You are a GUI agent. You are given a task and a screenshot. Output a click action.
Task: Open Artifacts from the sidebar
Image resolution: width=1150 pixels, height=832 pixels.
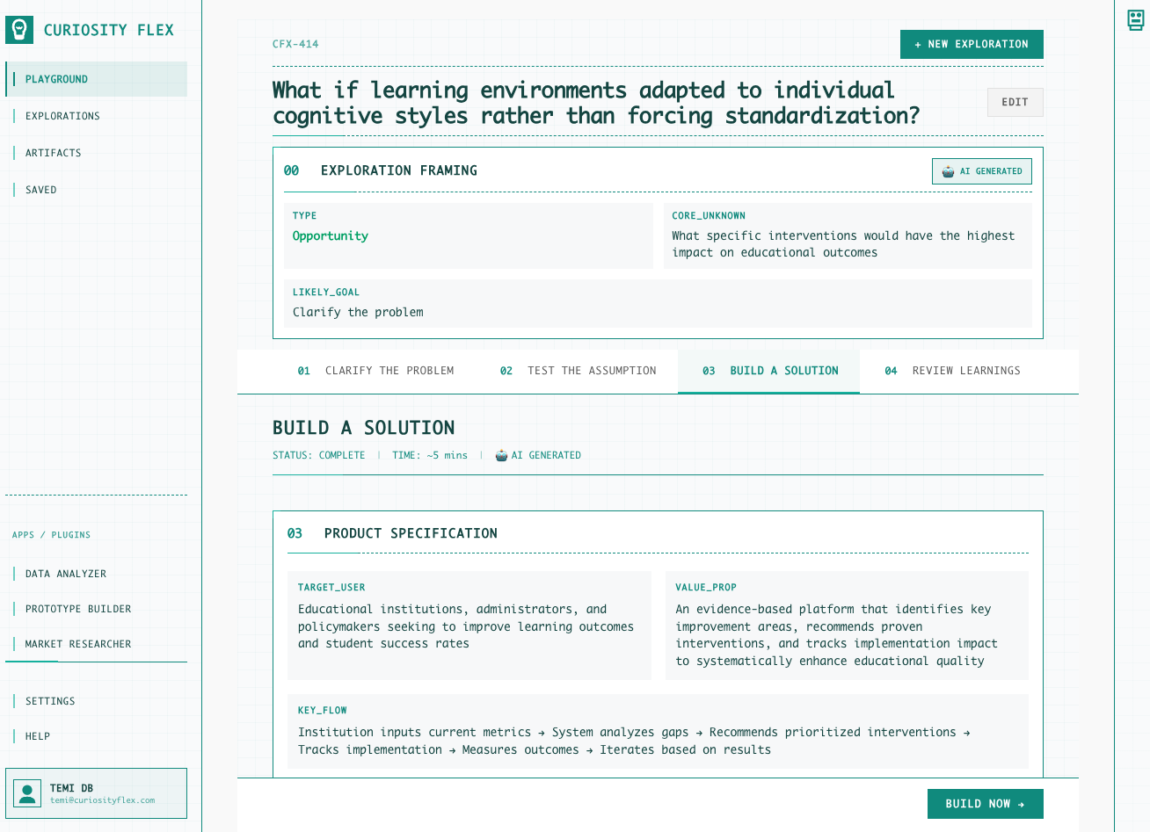coord(53,153)
